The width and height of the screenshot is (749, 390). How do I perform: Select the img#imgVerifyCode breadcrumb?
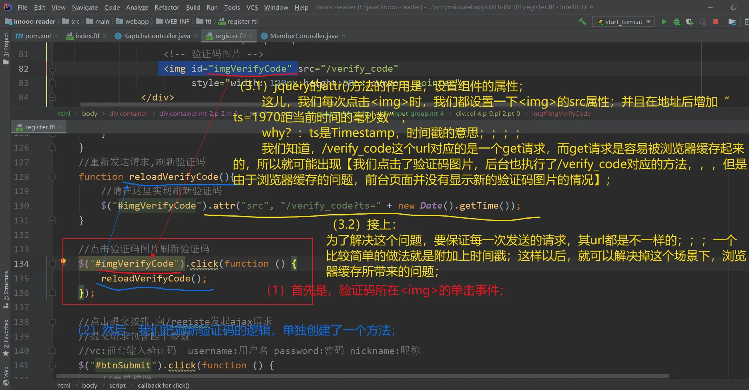pyautogui.click(x=561, y=114)
